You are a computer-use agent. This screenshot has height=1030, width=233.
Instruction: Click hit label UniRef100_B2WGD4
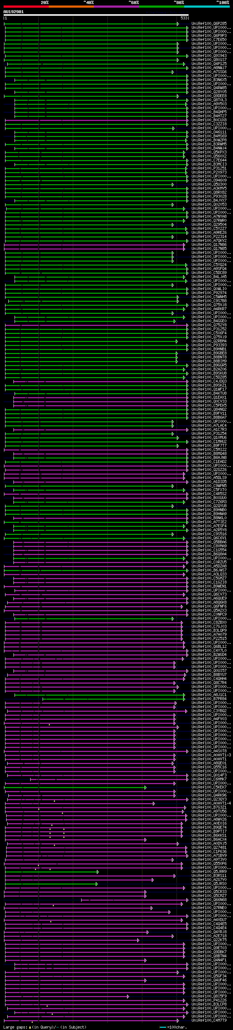(209, 654)
